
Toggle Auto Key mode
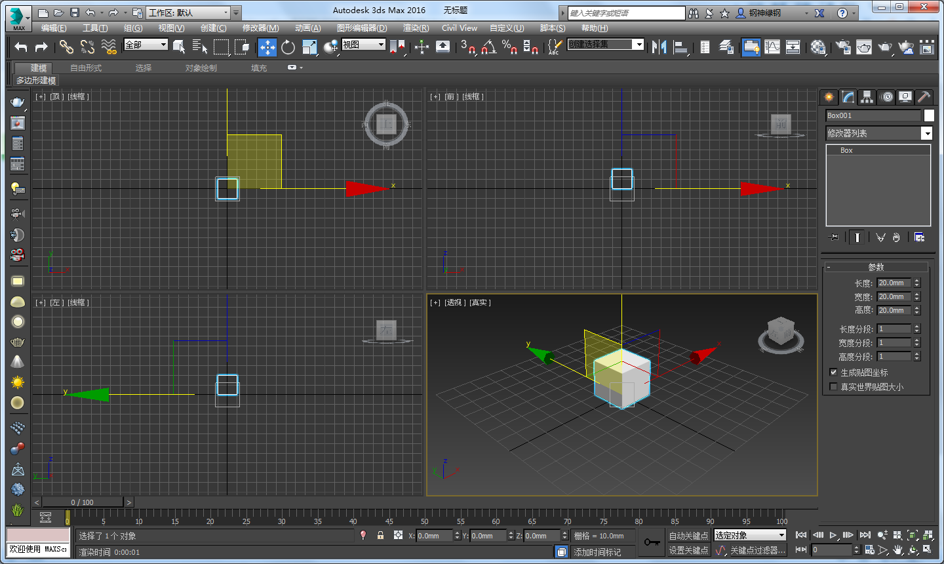tap(688, 536)
